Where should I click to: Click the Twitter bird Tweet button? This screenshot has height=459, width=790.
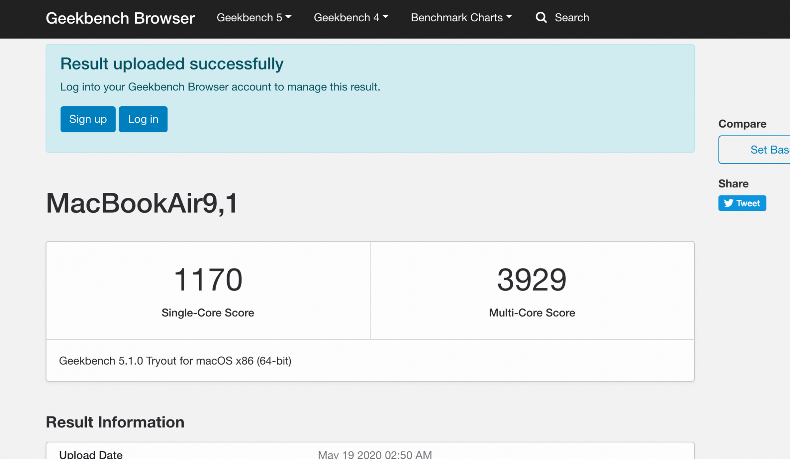click(x=742, y=203)
